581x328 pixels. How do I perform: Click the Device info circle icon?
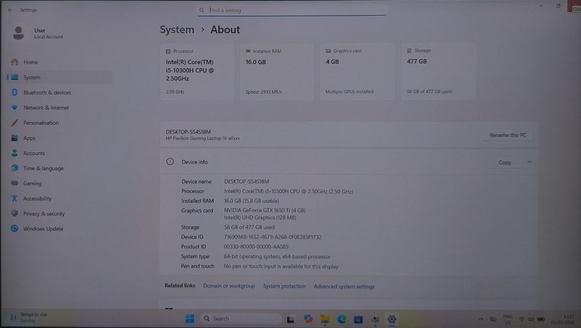click(x=170, y=161)
